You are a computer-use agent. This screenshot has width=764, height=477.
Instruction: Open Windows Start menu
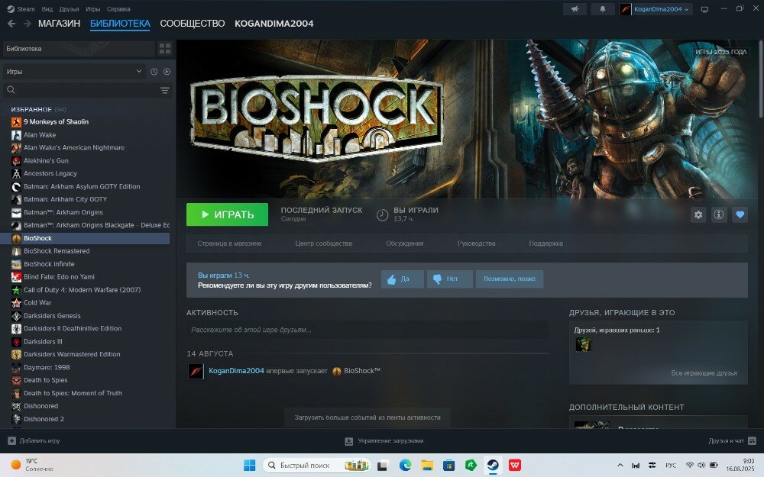250,466
